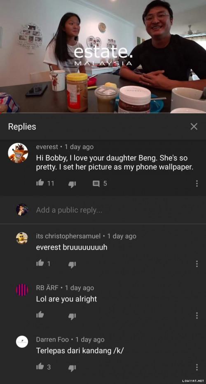Like its christophersamuel's reply
Screen dimensions: 206x384
40,263
